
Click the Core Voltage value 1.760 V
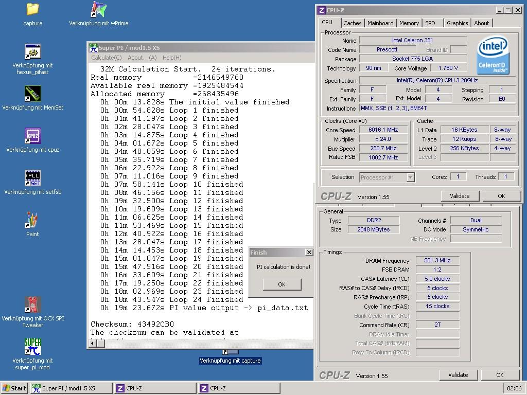448,68
